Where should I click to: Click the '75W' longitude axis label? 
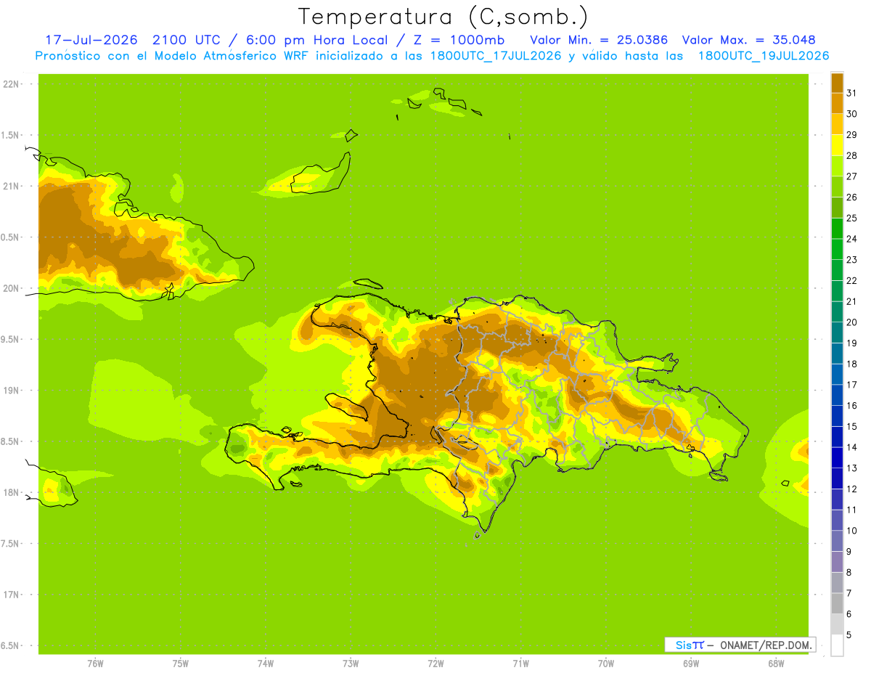[x=181, y=664]
